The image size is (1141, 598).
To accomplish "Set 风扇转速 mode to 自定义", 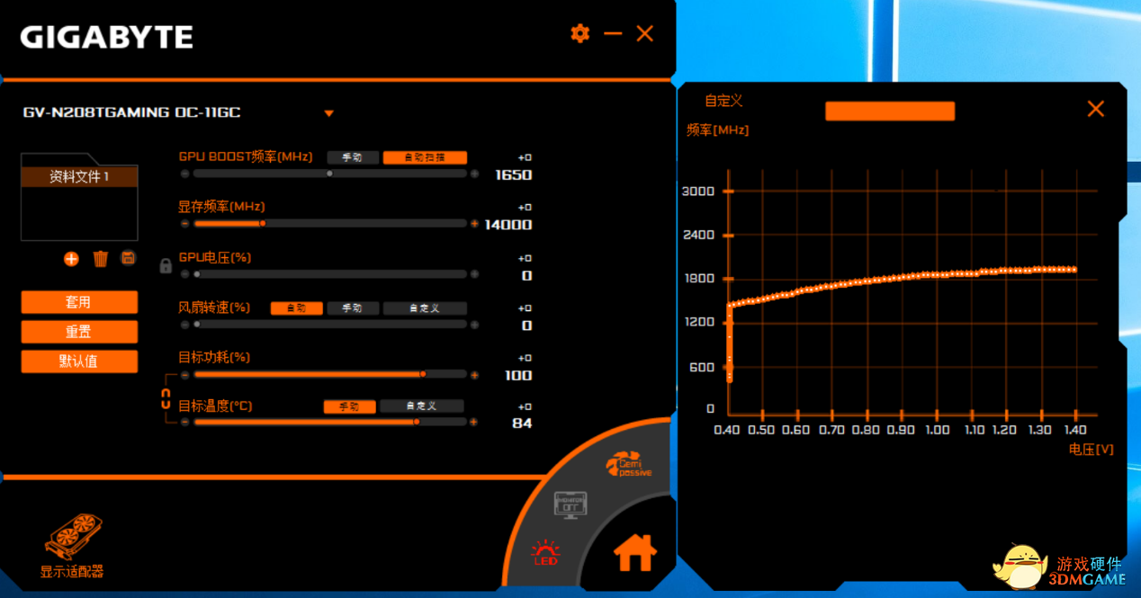I will 425,308.
